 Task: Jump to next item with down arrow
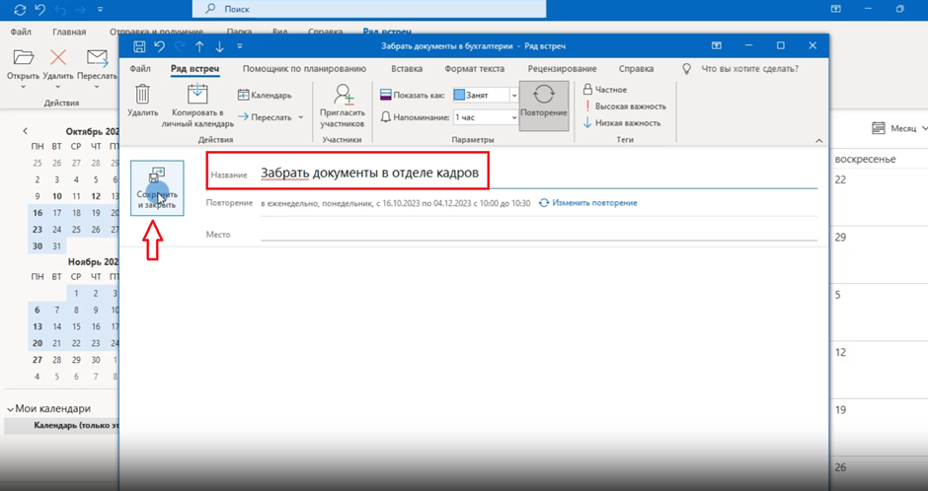click(x=219, y=46)
